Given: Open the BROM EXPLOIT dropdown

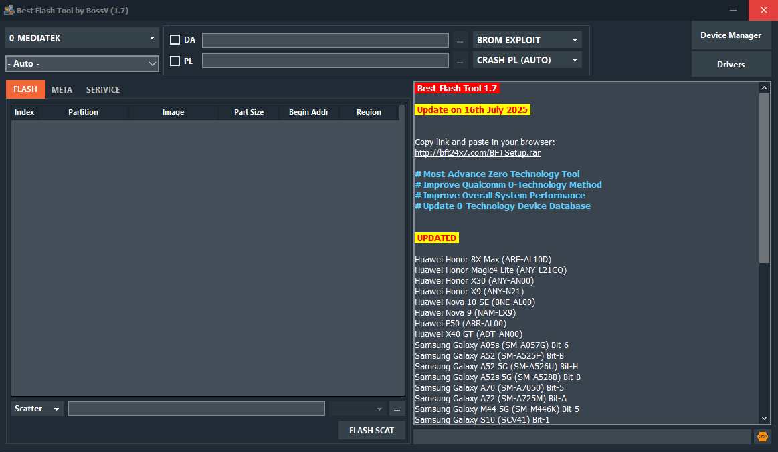Looking at the screenshot, I should point(527,40).
